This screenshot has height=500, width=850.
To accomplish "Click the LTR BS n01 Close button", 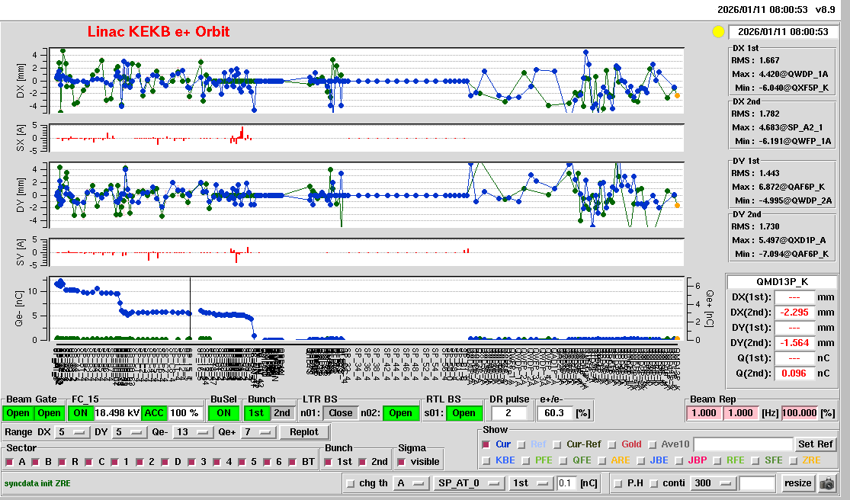I will pyautogui.click(x=340, y=413).
